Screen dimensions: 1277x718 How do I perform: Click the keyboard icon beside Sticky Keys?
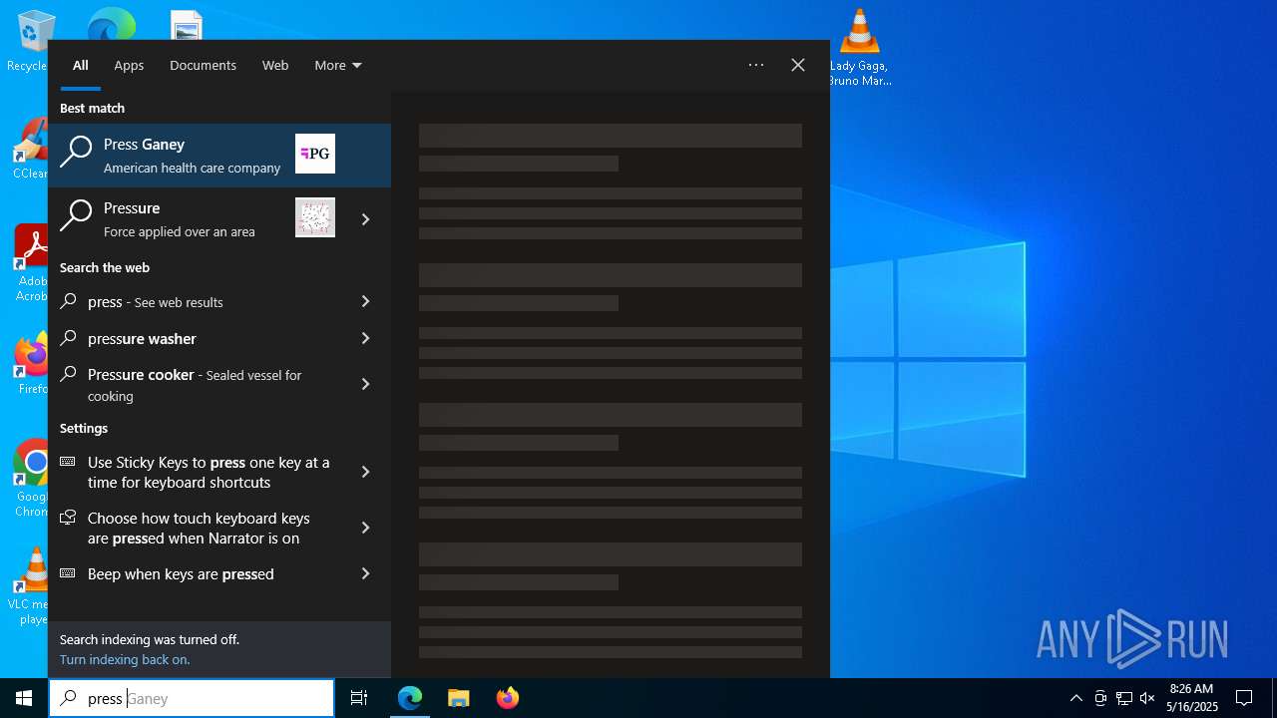[x=68, y=462]
